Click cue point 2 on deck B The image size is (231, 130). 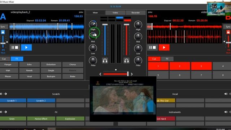click(180, 66)
